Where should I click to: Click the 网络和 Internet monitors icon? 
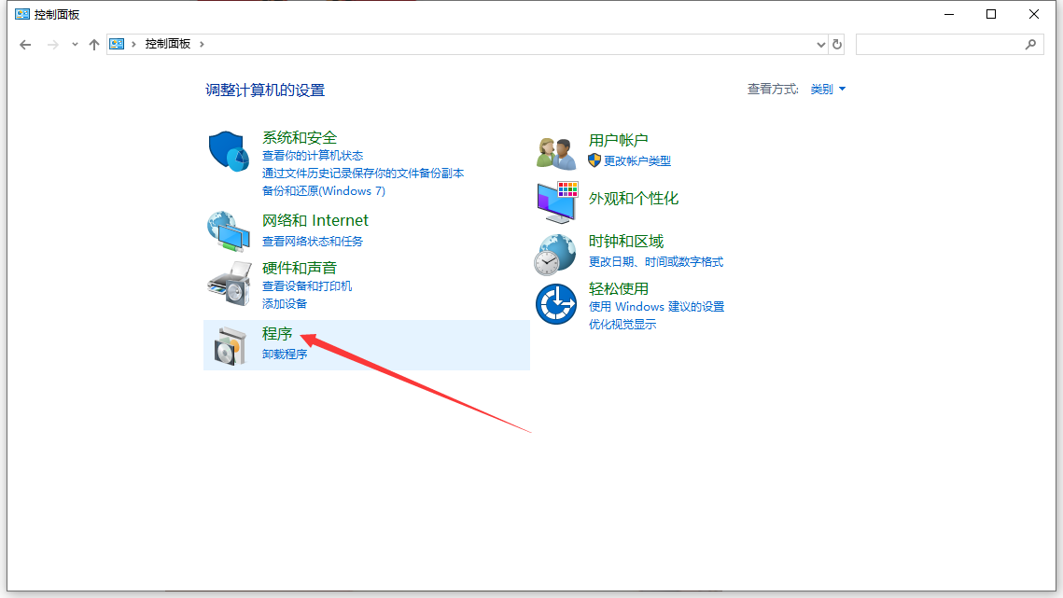point(230,230)
